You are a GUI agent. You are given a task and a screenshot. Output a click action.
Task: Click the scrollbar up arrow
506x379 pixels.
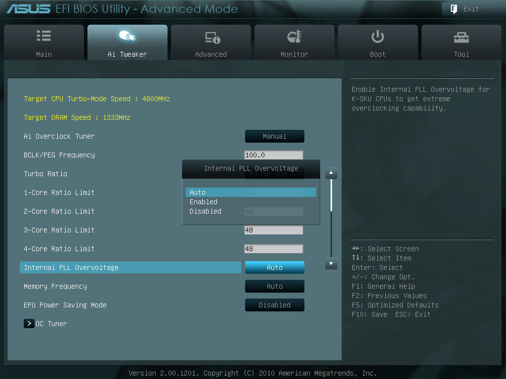[x=331, y=173]
